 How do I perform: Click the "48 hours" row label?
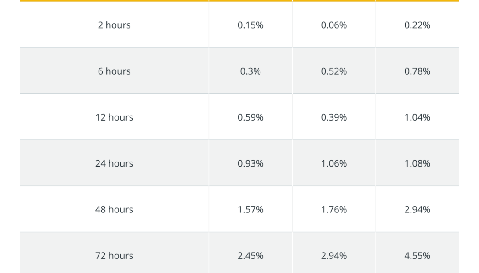114,209
